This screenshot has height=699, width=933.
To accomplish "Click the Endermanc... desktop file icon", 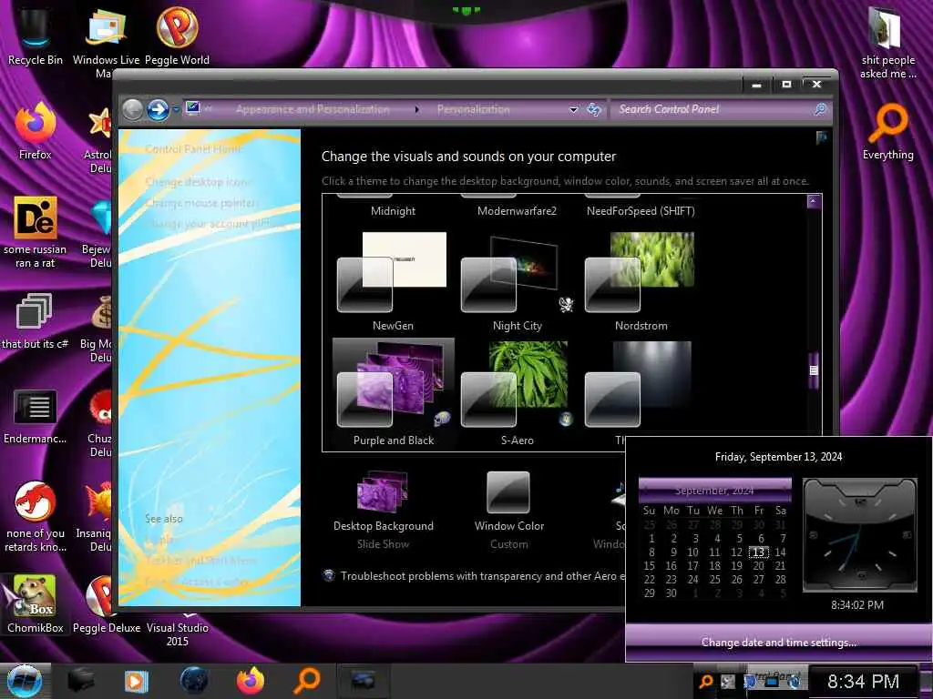I will point(36,416).
